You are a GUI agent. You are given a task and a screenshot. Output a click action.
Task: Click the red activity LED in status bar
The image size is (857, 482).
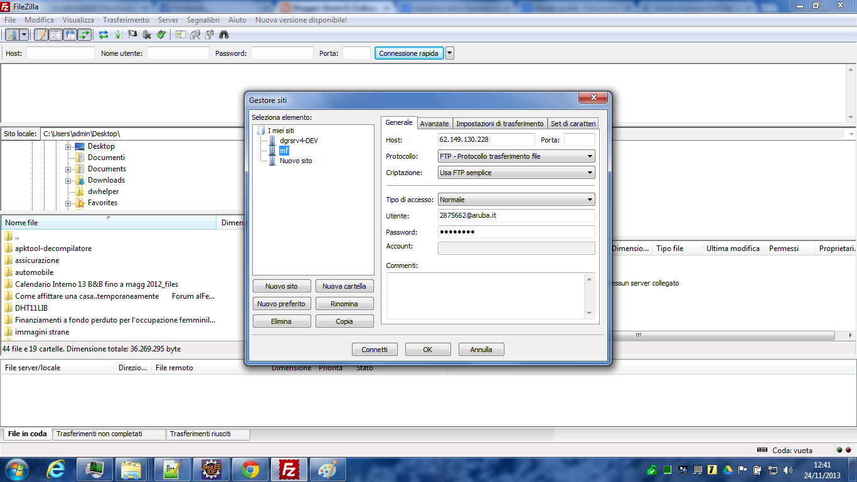(x=848, y=450)
